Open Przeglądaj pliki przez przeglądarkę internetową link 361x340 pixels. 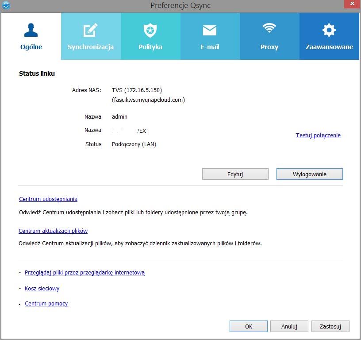[84, 273]
